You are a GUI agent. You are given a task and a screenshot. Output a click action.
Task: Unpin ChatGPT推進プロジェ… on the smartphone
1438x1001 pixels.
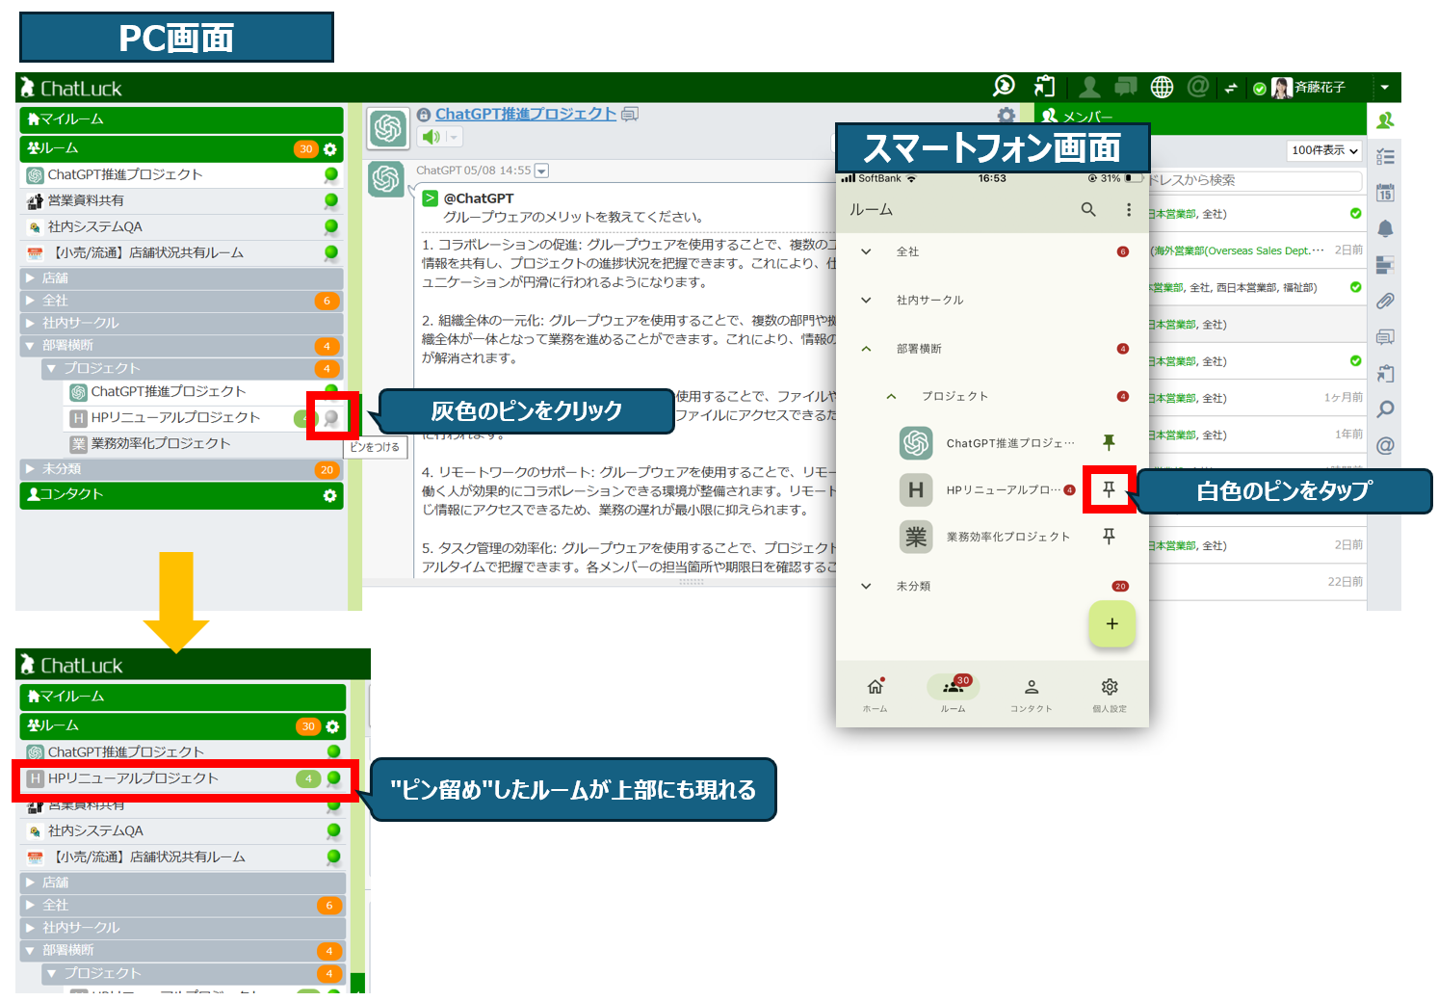[1109, 442]
